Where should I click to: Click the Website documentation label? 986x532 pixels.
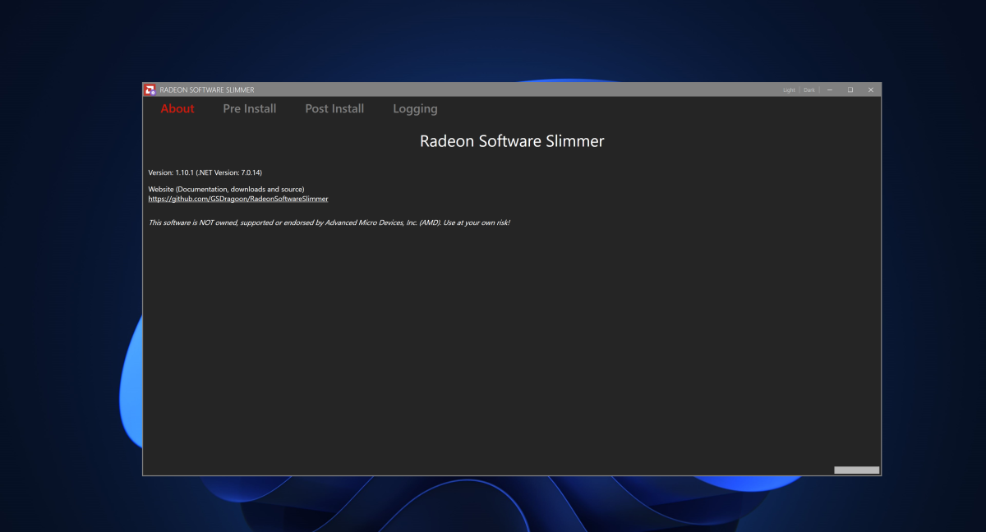click(226, 190)
